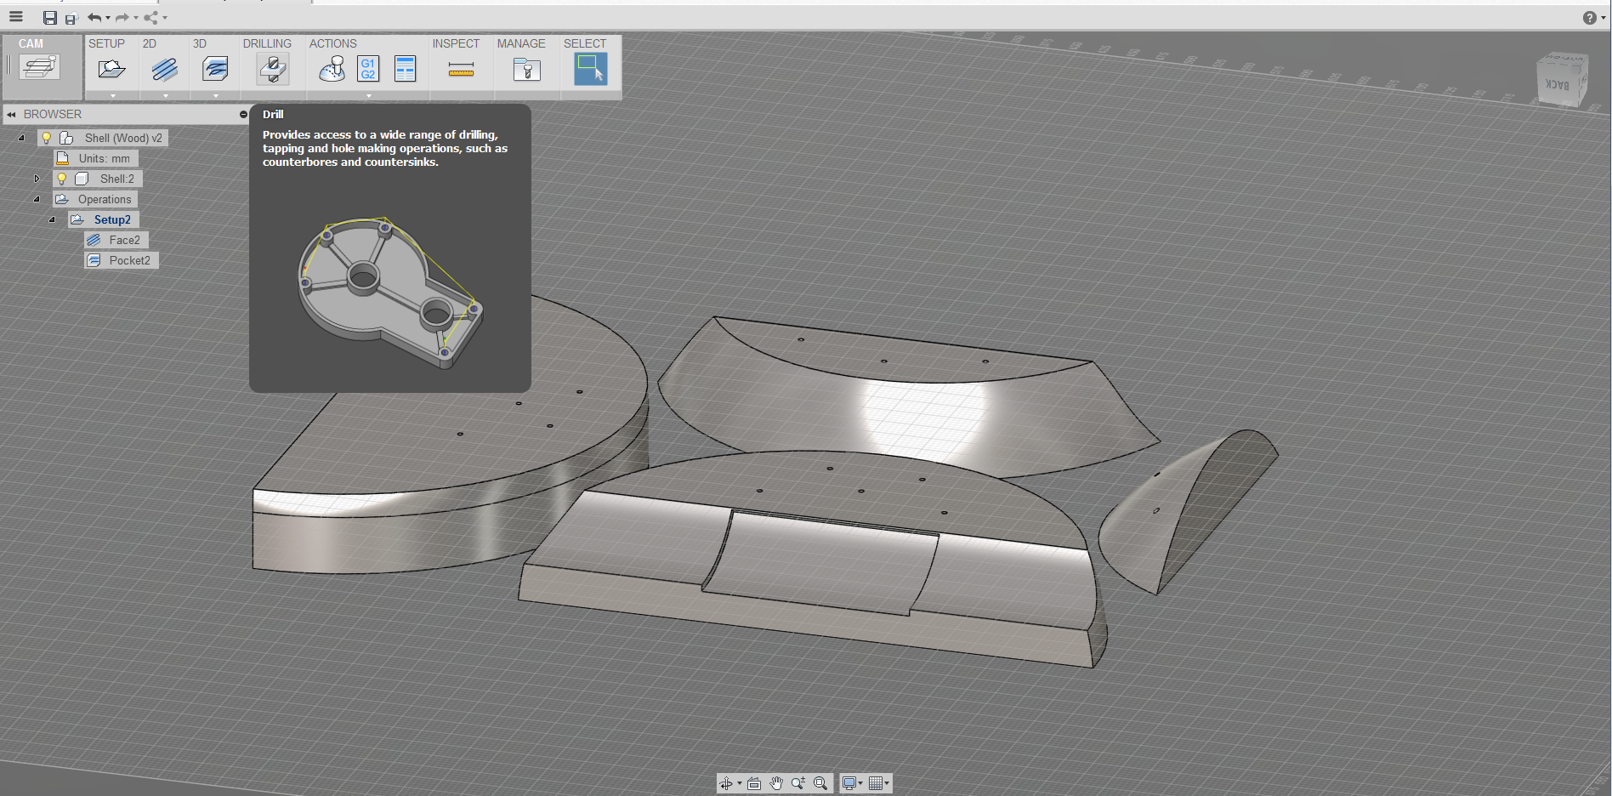
Task: Open the Undo history dropdown arrow
Action: tap(108, 18)
